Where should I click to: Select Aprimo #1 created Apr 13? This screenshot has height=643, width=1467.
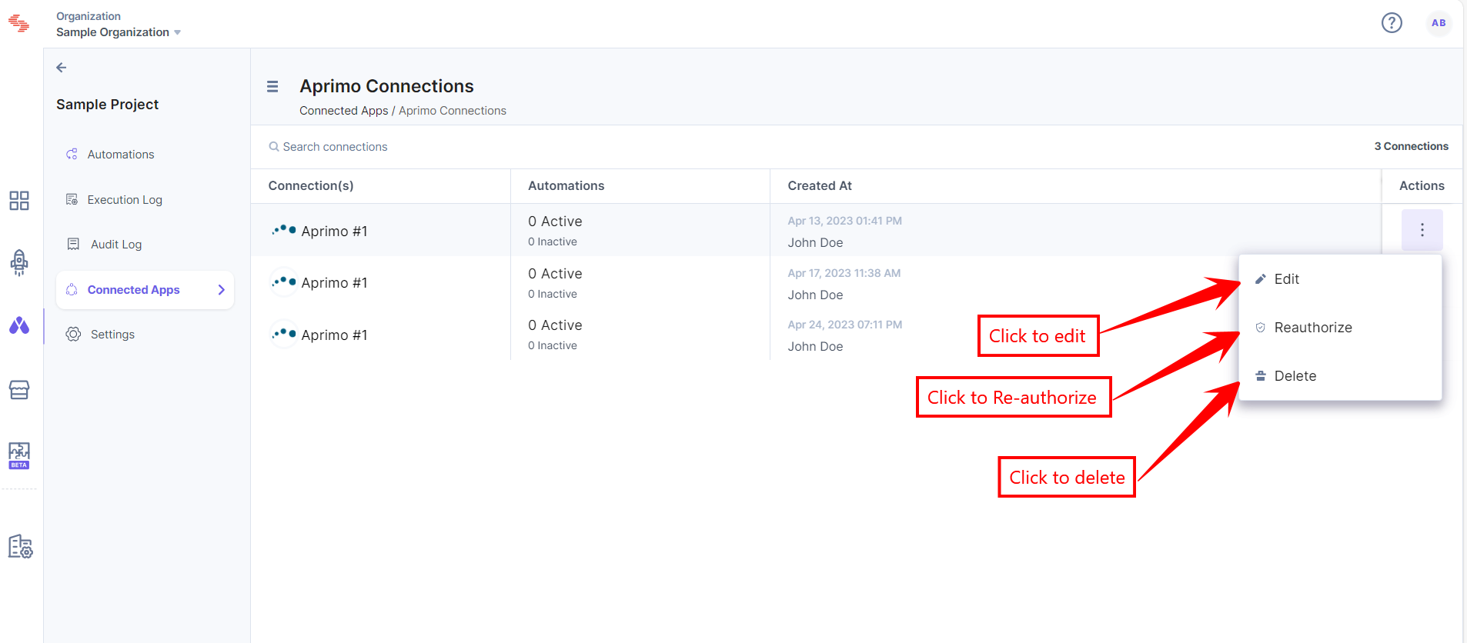tap(334, 232)
